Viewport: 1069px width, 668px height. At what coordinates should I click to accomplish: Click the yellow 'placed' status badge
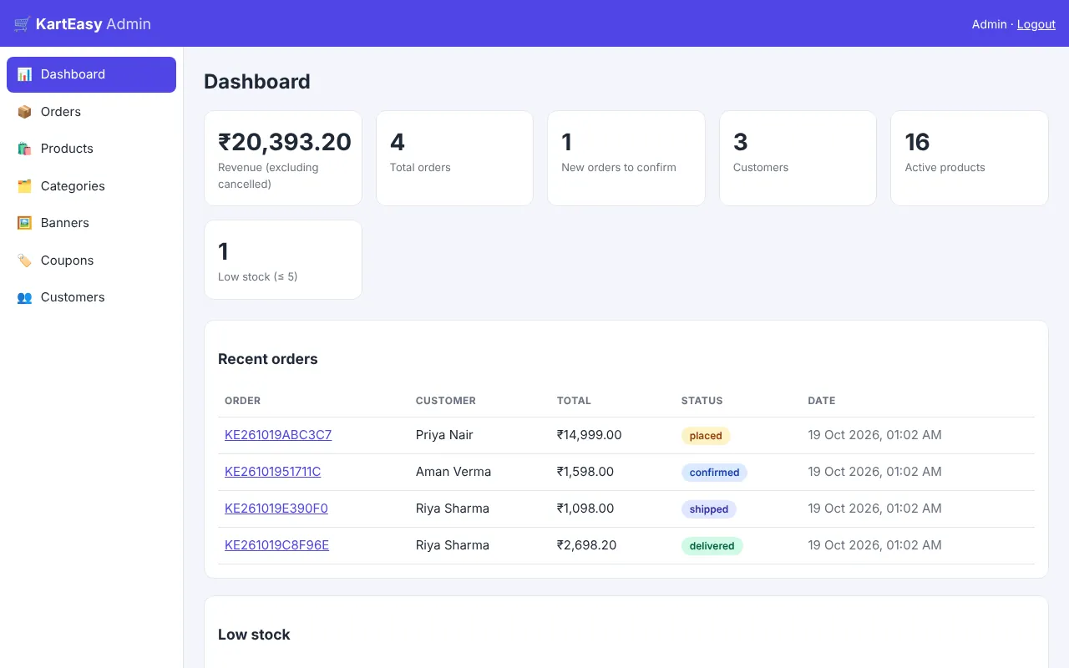706,436
